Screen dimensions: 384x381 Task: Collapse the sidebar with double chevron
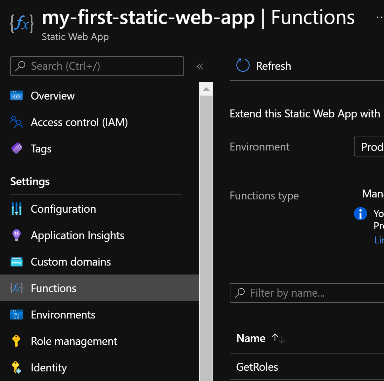coord(200,66)
